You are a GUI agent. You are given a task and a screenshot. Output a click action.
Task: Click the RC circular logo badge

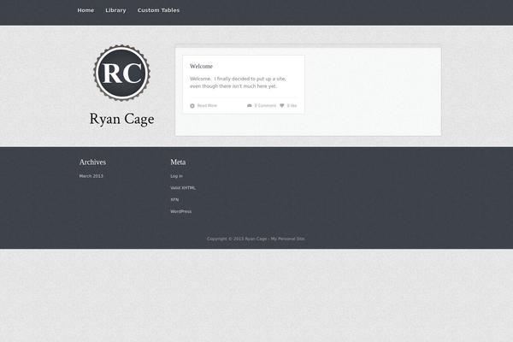(x=122, y=73)
